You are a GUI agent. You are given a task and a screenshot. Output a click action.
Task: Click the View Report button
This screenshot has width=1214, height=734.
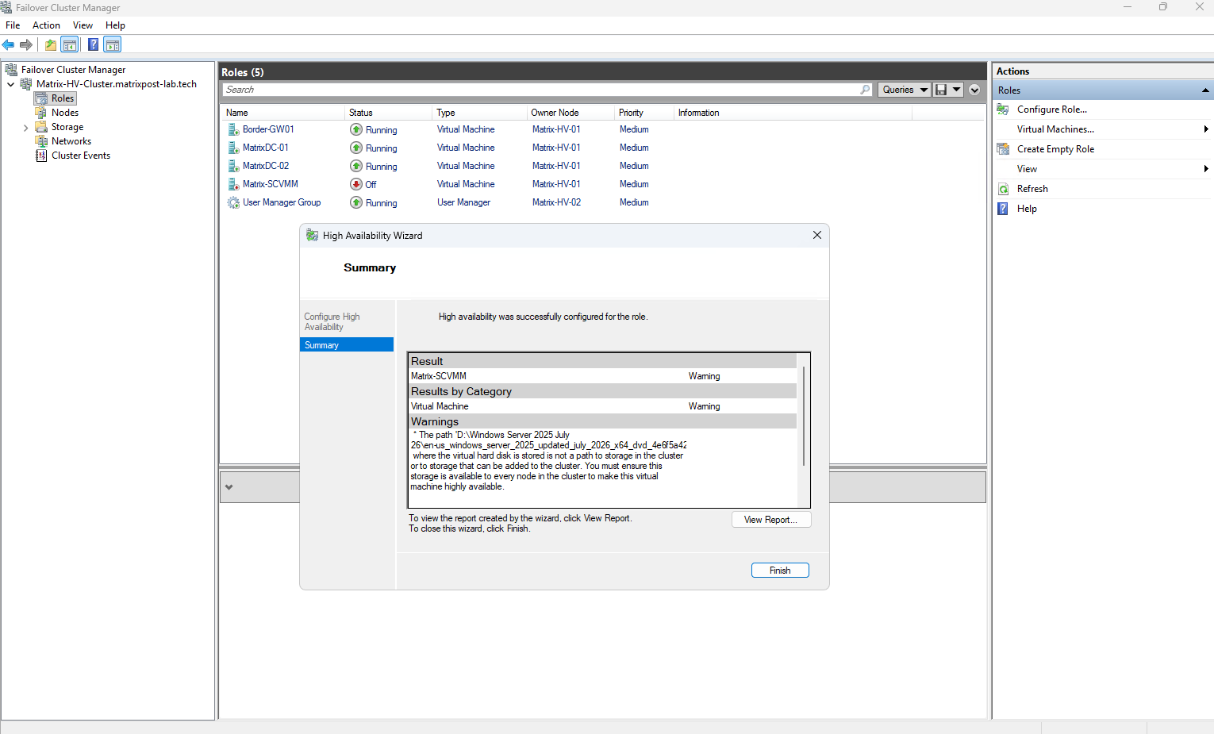(x=771, y=520)
